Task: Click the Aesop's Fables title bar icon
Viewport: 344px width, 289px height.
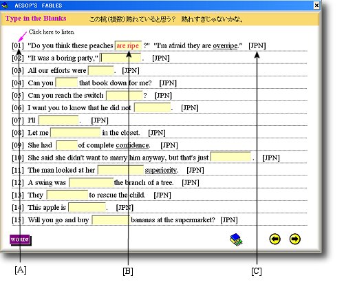Action: 5,6
